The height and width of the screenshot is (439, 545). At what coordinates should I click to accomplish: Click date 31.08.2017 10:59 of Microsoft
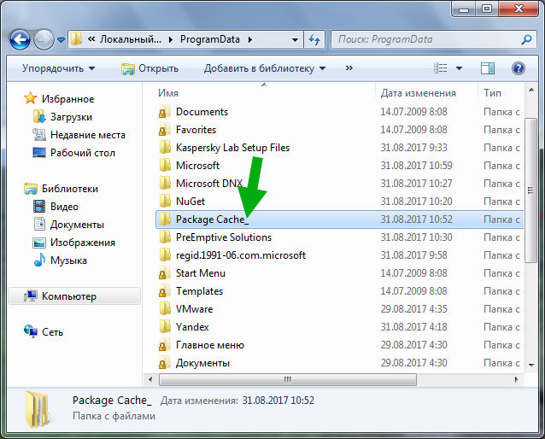[416, 166]
